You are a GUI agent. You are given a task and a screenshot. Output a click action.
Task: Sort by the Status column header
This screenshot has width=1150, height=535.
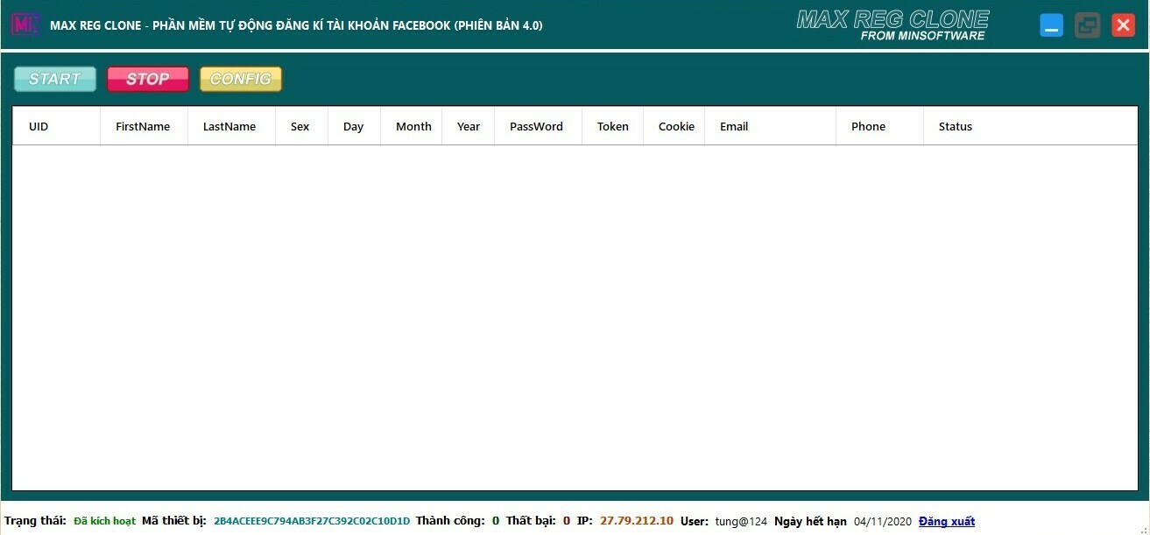tap(1031, 126)
